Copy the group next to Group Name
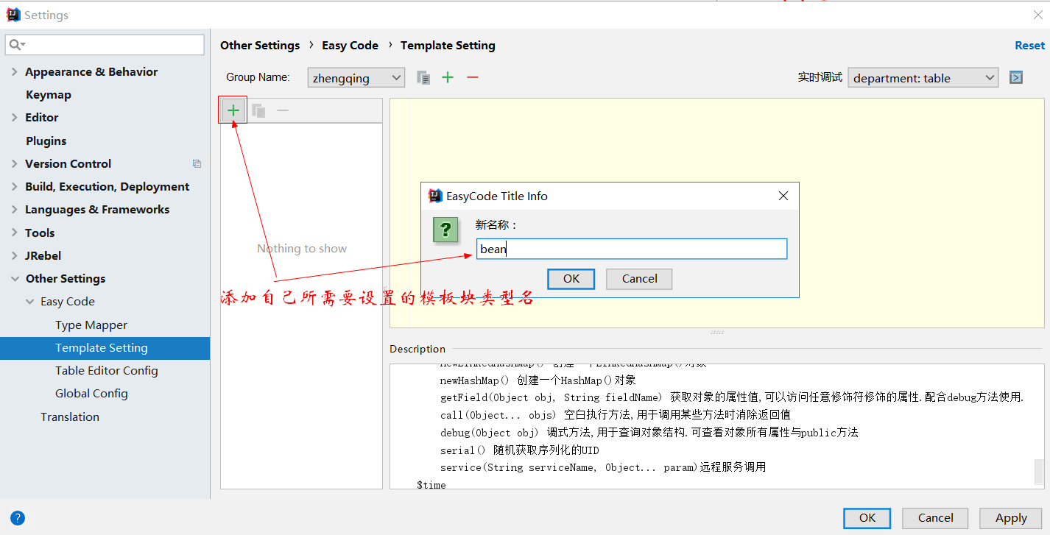 423,77
